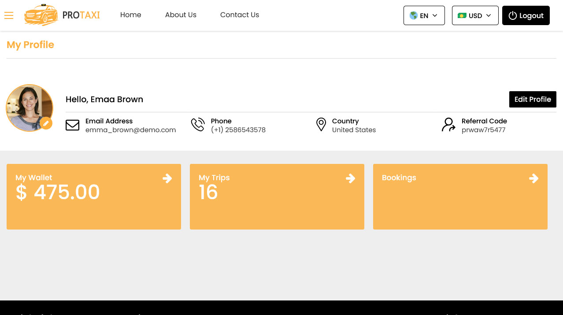This screenshot has width=563, height=315.
Task: Select email emma_brown@demo.com
Action: click(131, 130)
